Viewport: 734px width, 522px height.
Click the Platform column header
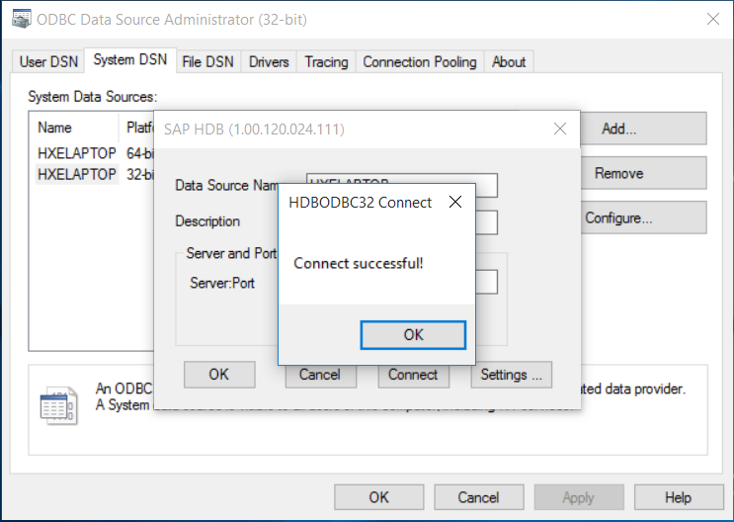136,128
